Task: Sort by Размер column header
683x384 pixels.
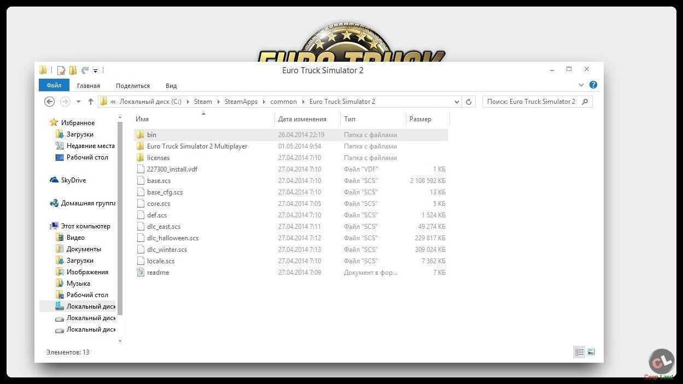Action: point(428,119)
